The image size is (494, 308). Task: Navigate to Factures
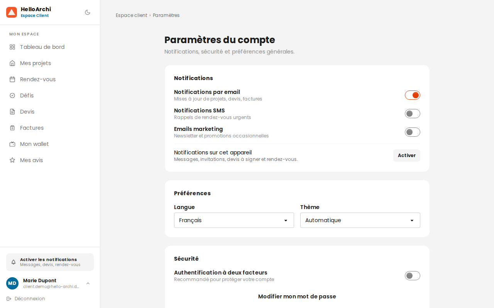pyautogui.click(x=50, y=128)
